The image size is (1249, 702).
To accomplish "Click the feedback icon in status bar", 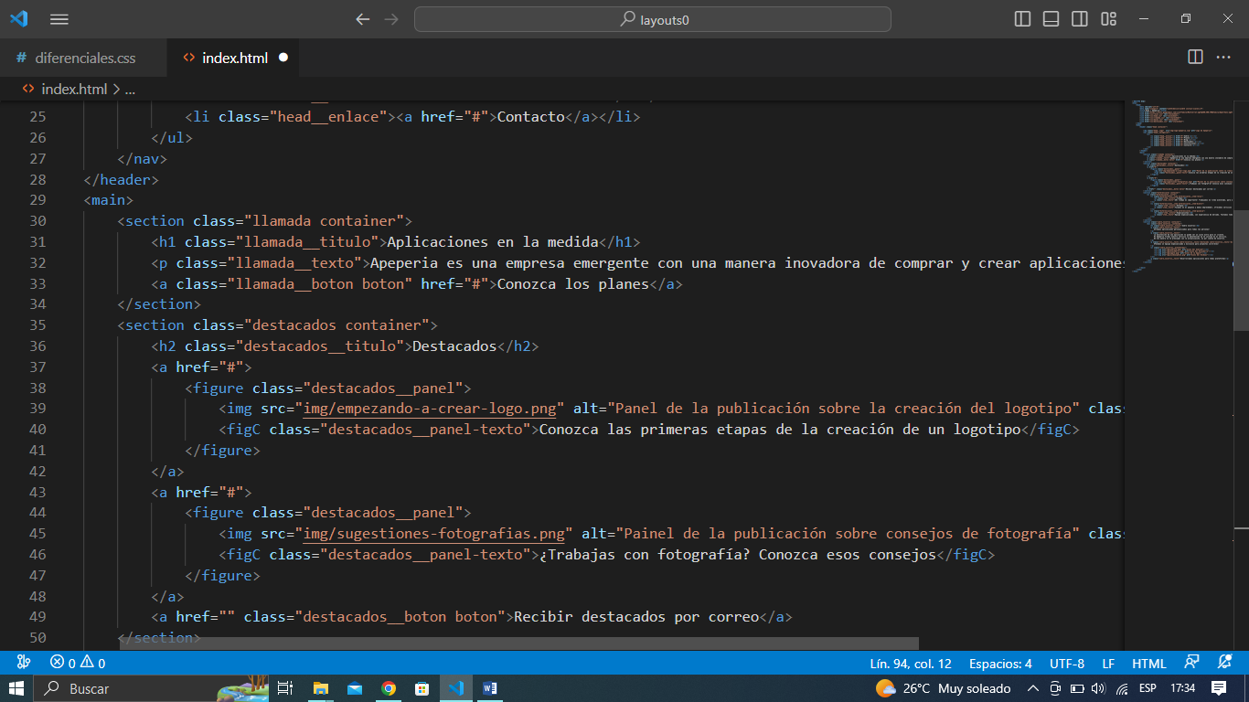I will point(1191,663).
